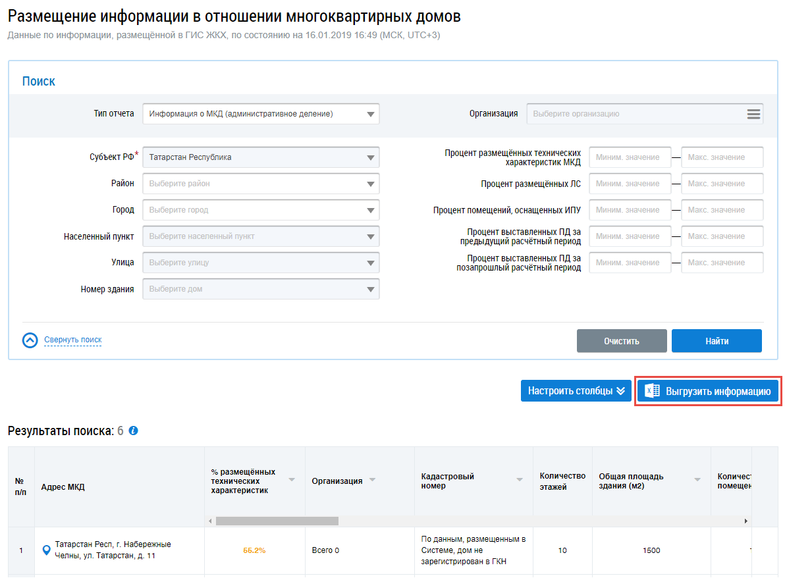Click the collapse search circle arrow icon
The width and height of the screenshot is (785, 578).
[x=30, y=340]
